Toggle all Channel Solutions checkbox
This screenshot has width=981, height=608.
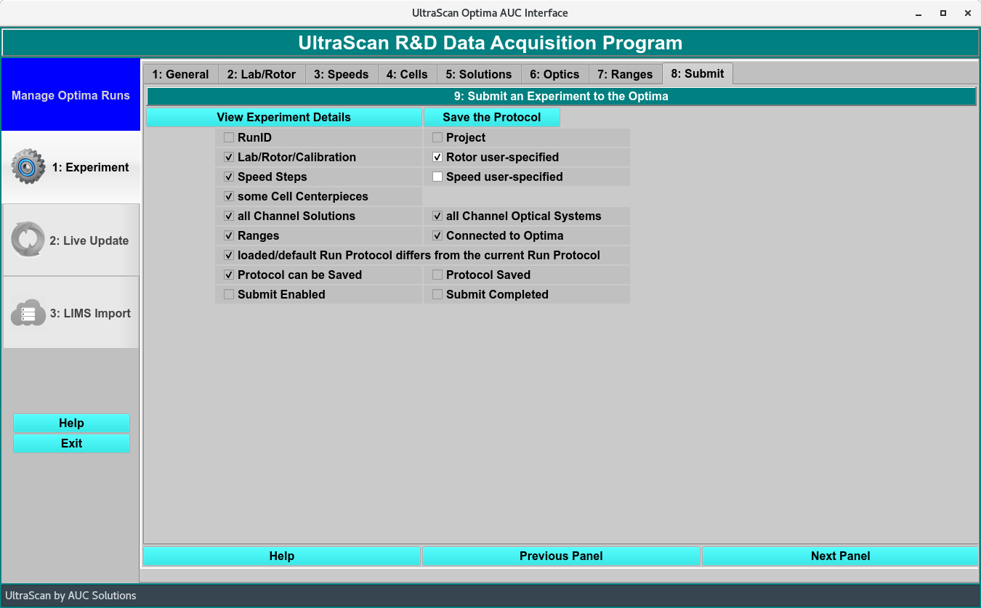click(229, 216)
